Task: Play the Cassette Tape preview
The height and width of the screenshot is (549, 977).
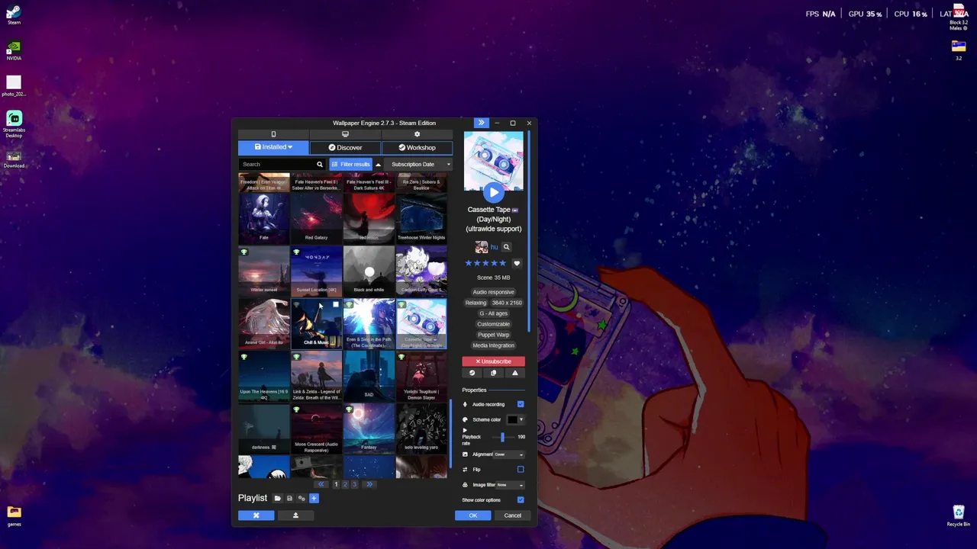Action: 493,193
